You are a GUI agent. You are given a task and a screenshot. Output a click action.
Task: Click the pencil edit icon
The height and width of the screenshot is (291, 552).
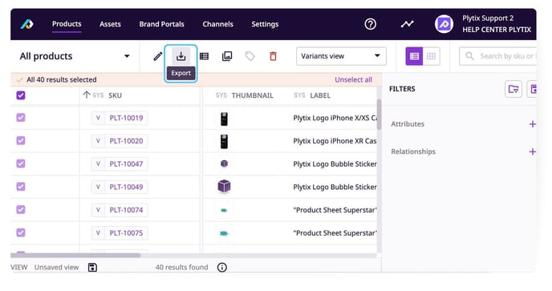[158, 56]
